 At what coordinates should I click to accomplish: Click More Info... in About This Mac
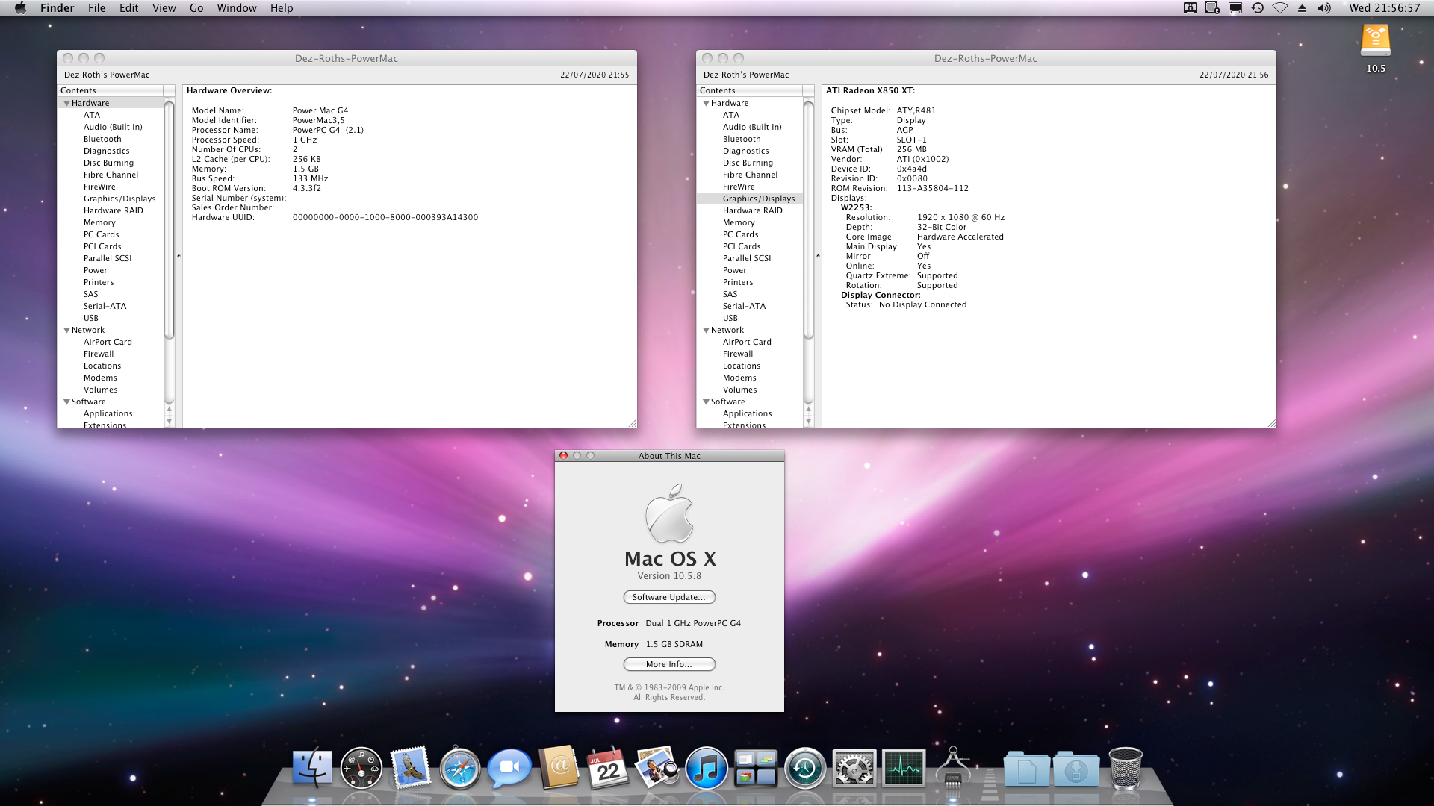click(669, 664)
